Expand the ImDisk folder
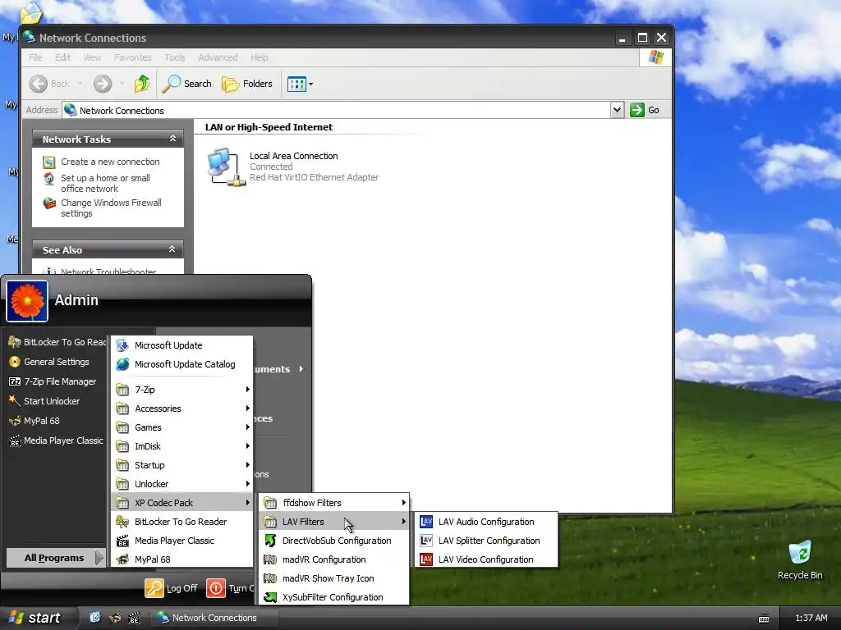The image size is (841, 630). pos(182,446)
